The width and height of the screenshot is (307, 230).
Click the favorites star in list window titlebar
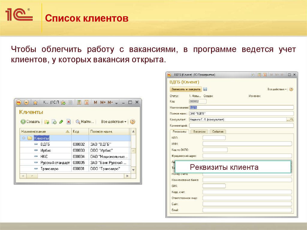[x=35, y=102]
